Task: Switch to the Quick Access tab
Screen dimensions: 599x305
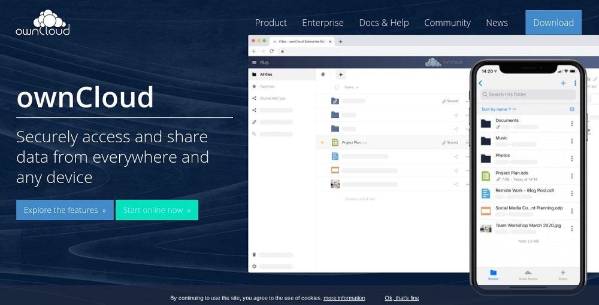Action: click(x=528, y=275)
